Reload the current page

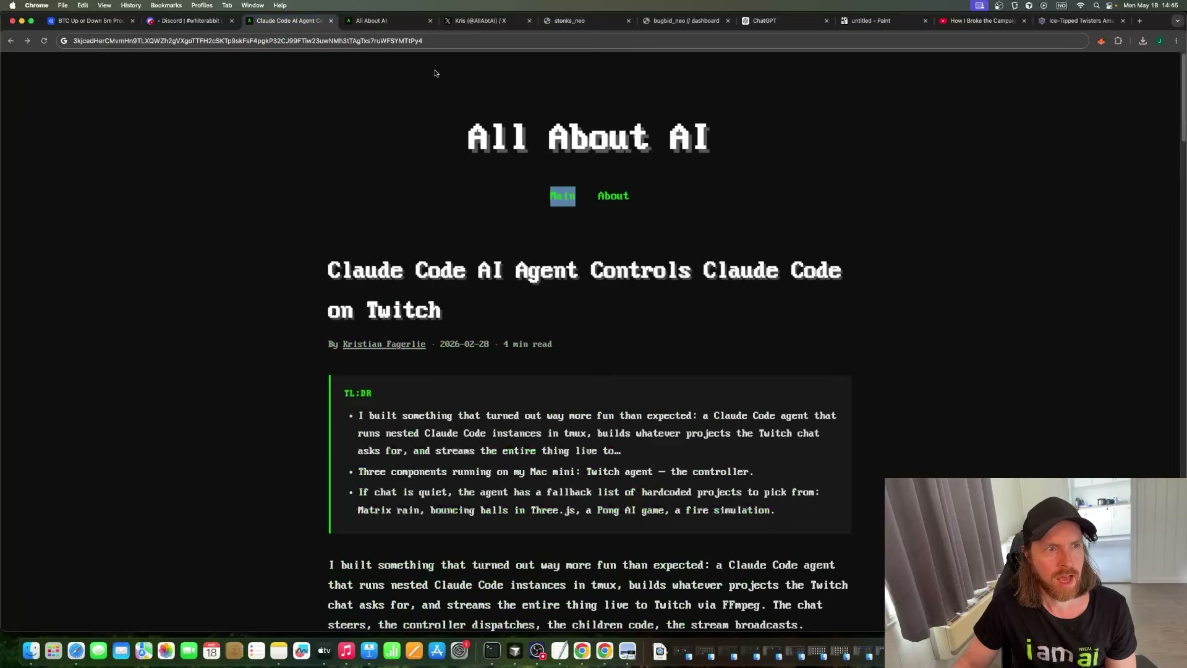(44, 41)
